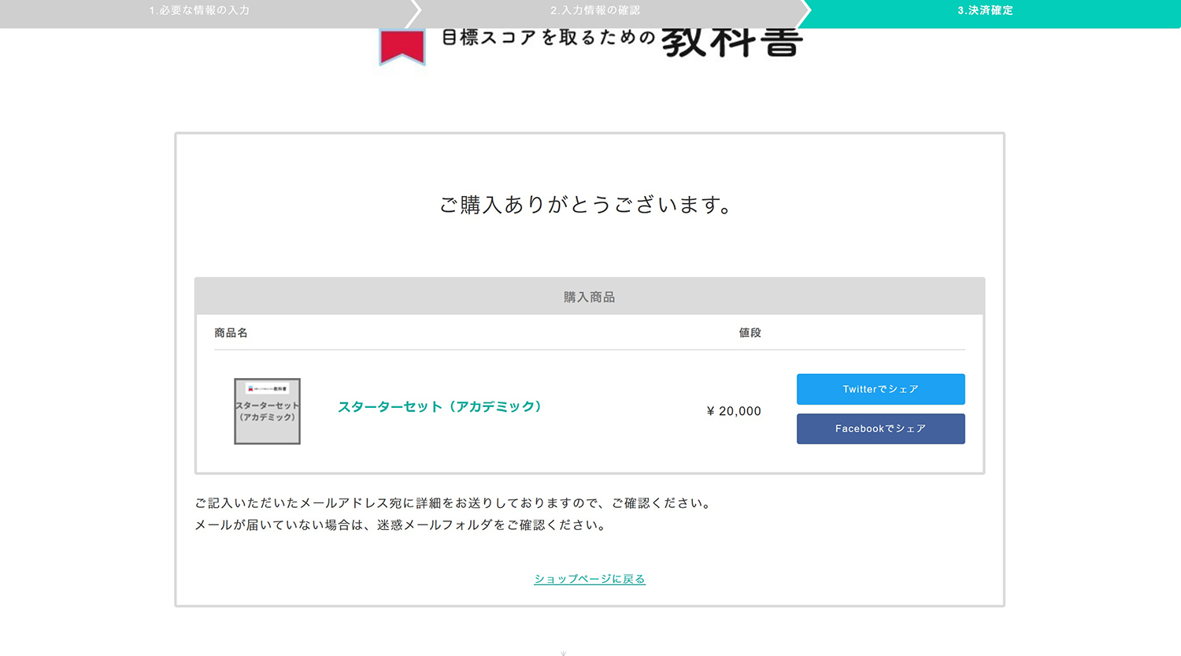Open the スターターセット product thumbnail image

[267, 411]
